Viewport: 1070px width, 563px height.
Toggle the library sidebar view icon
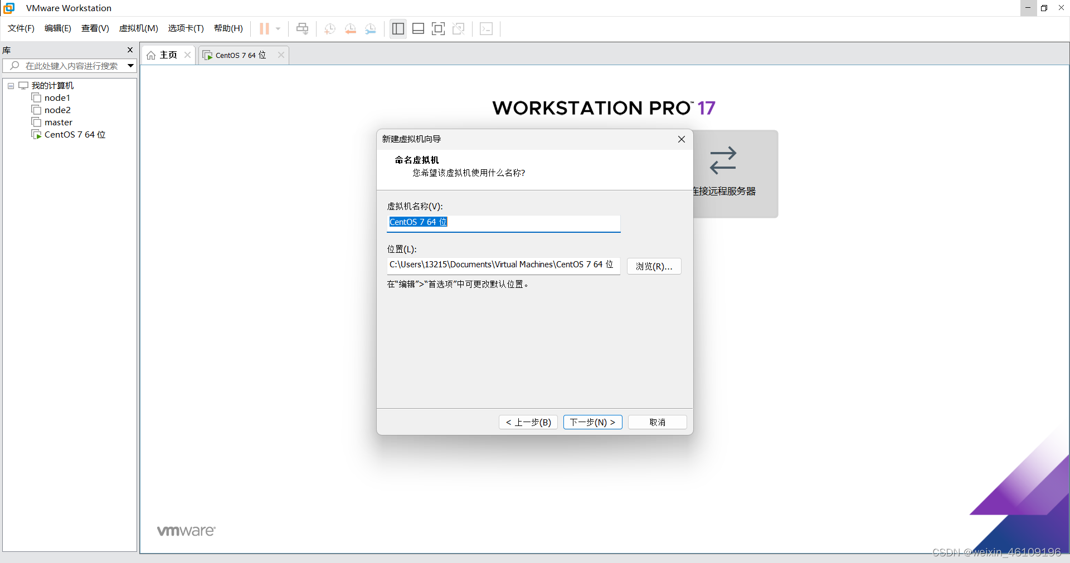tap(398, 29)
